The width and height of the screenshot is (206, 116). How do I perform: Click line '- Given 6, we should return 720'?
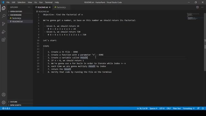point(62,32)
